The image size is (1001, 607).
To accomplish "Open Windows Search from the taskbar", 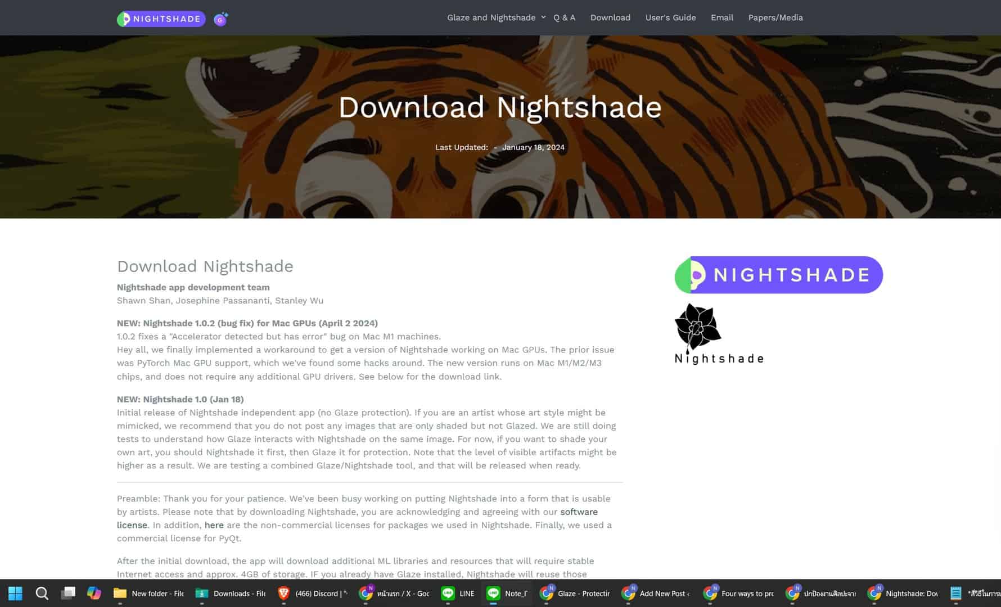I will coord(42,593).
